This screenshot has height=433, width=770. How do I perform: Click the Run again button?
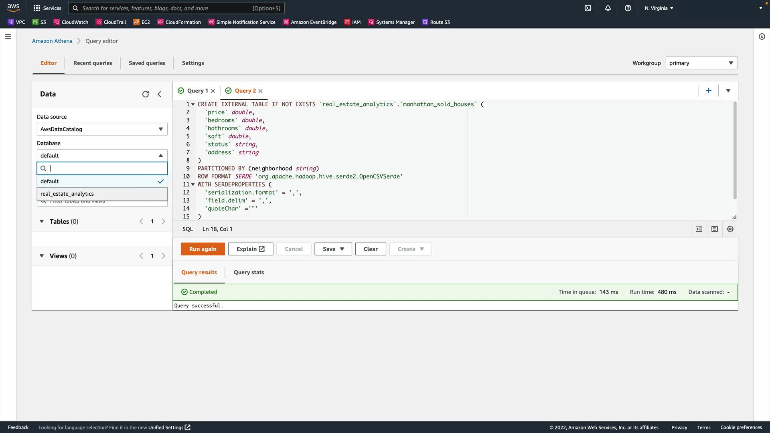(203, 249)
